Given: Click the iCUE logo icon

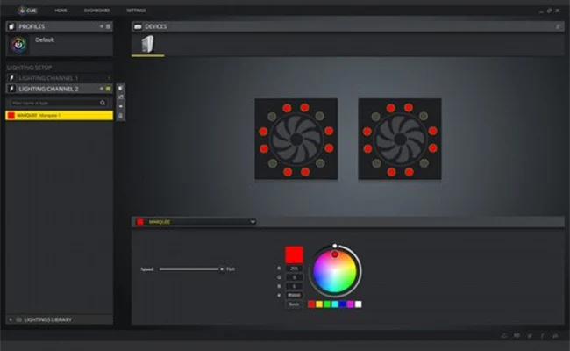Looking at the screenshot, I should coord(22,11).
